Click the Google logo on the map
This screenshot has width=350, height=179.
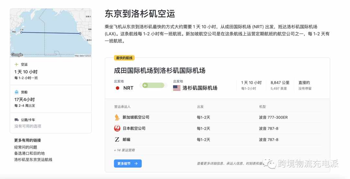(17, 55)
